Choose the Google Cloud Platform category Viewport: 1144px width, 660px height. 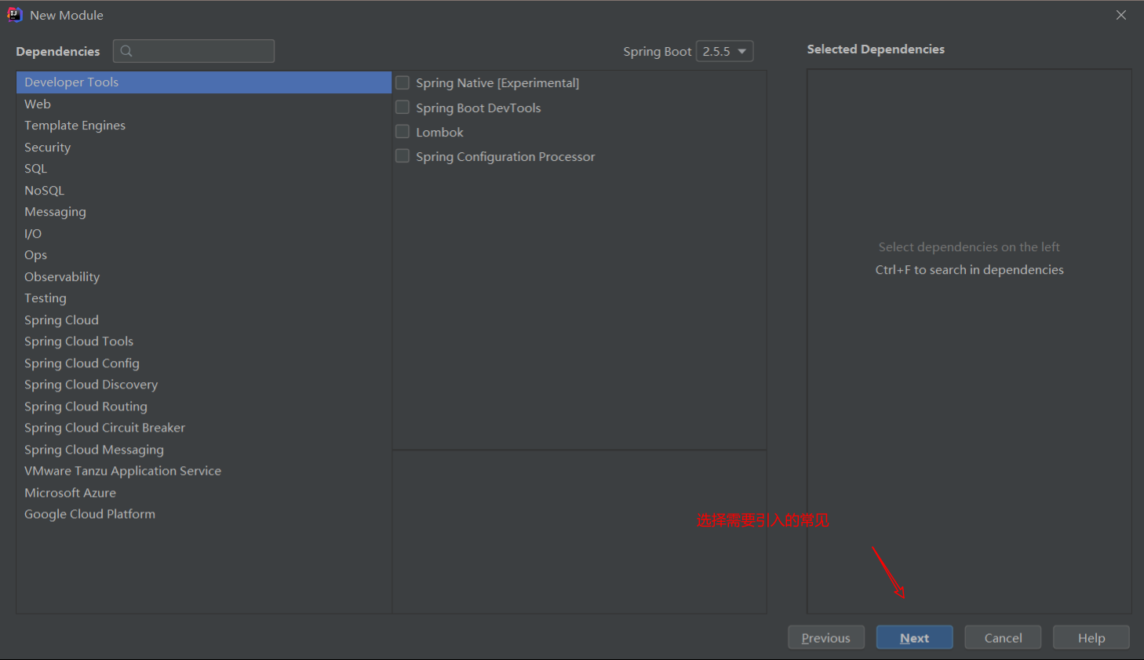(204, 514)
